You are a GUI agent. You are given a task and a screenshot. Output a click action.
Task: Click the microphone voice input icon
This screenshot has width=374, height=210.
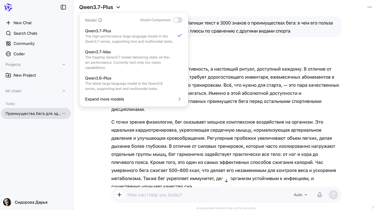tap(319, 195)
